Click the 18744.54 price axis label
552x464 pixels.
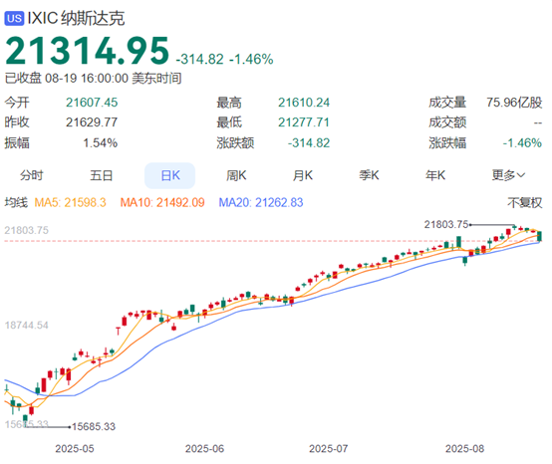click(x=26, y=325)
